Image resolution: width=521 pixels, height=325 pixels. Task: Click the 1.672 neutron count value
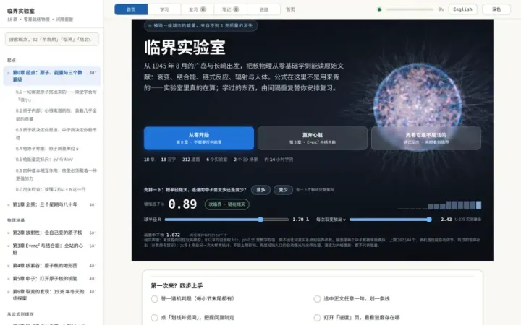point(173,235)
